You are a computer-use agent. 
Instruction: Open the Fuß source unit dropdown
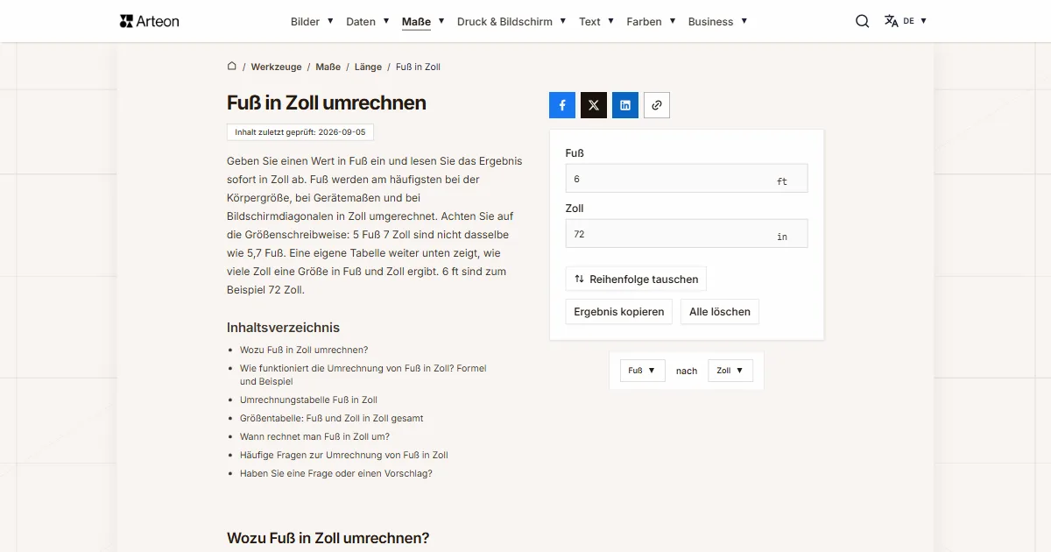643,371
